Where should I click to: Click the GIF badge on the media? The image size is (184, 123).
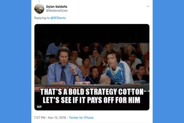pos(39,107)
